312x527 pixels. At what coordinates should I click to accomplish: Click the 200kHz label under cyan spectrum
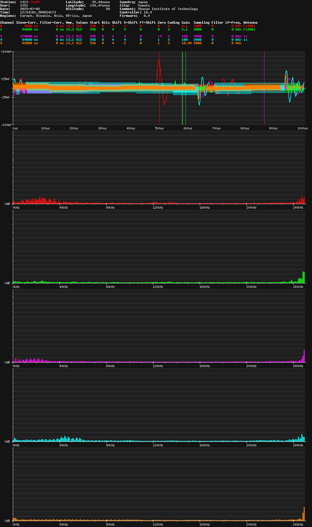pyautogui.click(x=251, y=445)
